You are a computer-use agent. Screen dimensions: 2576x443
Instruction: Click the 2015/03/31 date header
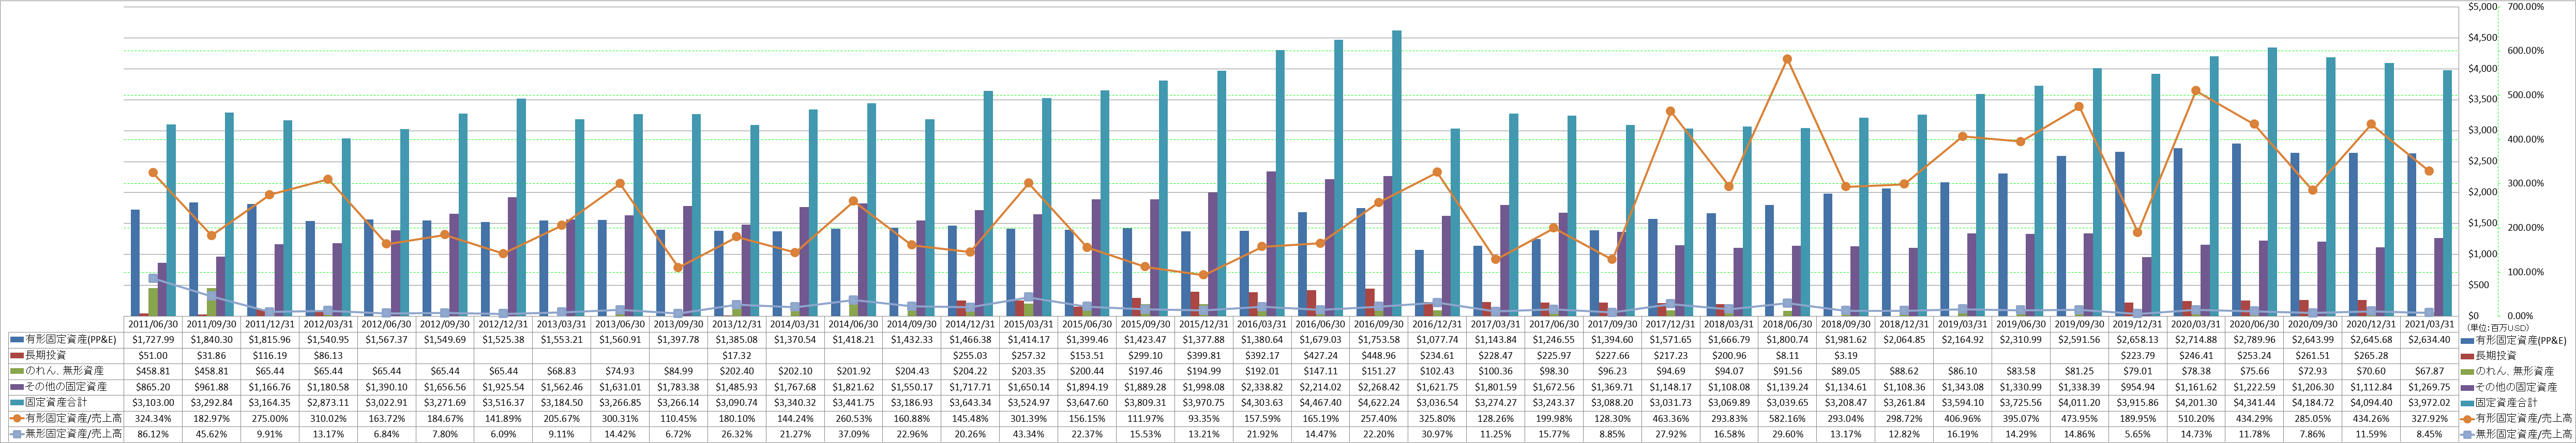(1029, 324)
